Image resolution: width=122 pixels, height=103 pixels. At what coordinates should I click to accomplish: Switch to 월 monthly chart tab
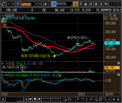[x=86, y=4]
